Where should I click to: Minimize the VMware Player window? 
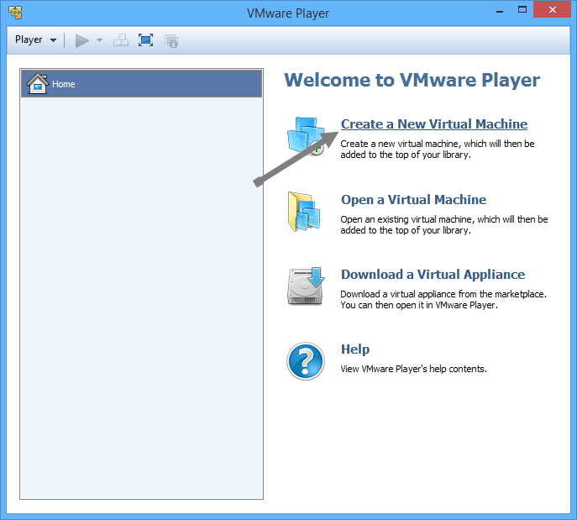tap(500, 12)
